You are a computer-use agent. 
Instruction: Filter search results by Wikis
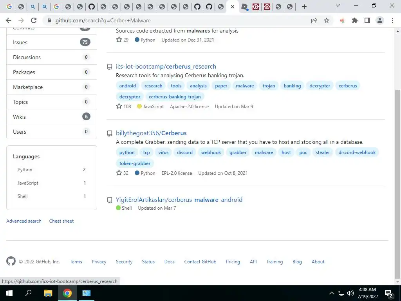(52, 117)
